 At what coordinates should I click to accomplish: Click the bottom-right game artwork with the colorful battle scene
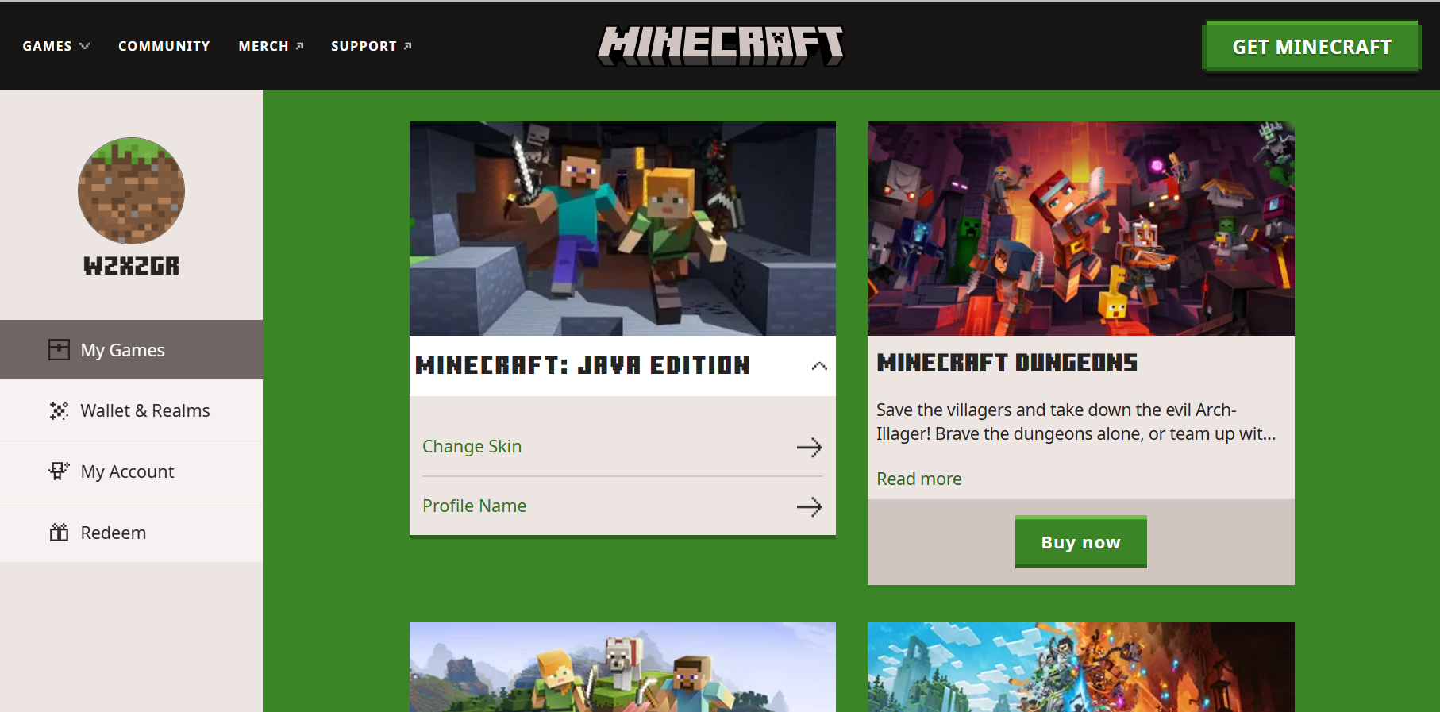point(1081,667)
